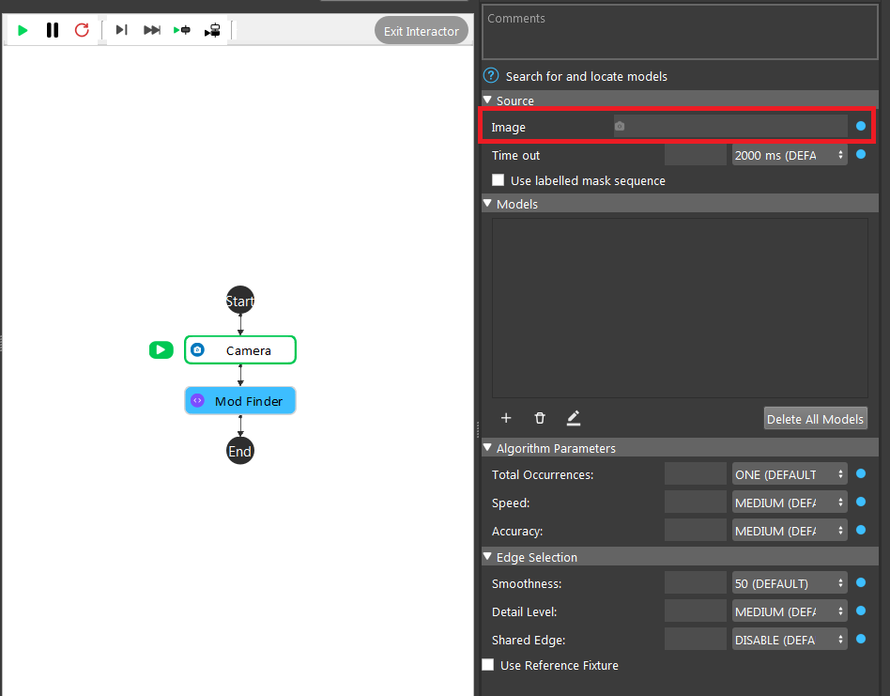Step to next node icon
The height and width of the screenshot is (696, 890).
(x=121, y=29)
